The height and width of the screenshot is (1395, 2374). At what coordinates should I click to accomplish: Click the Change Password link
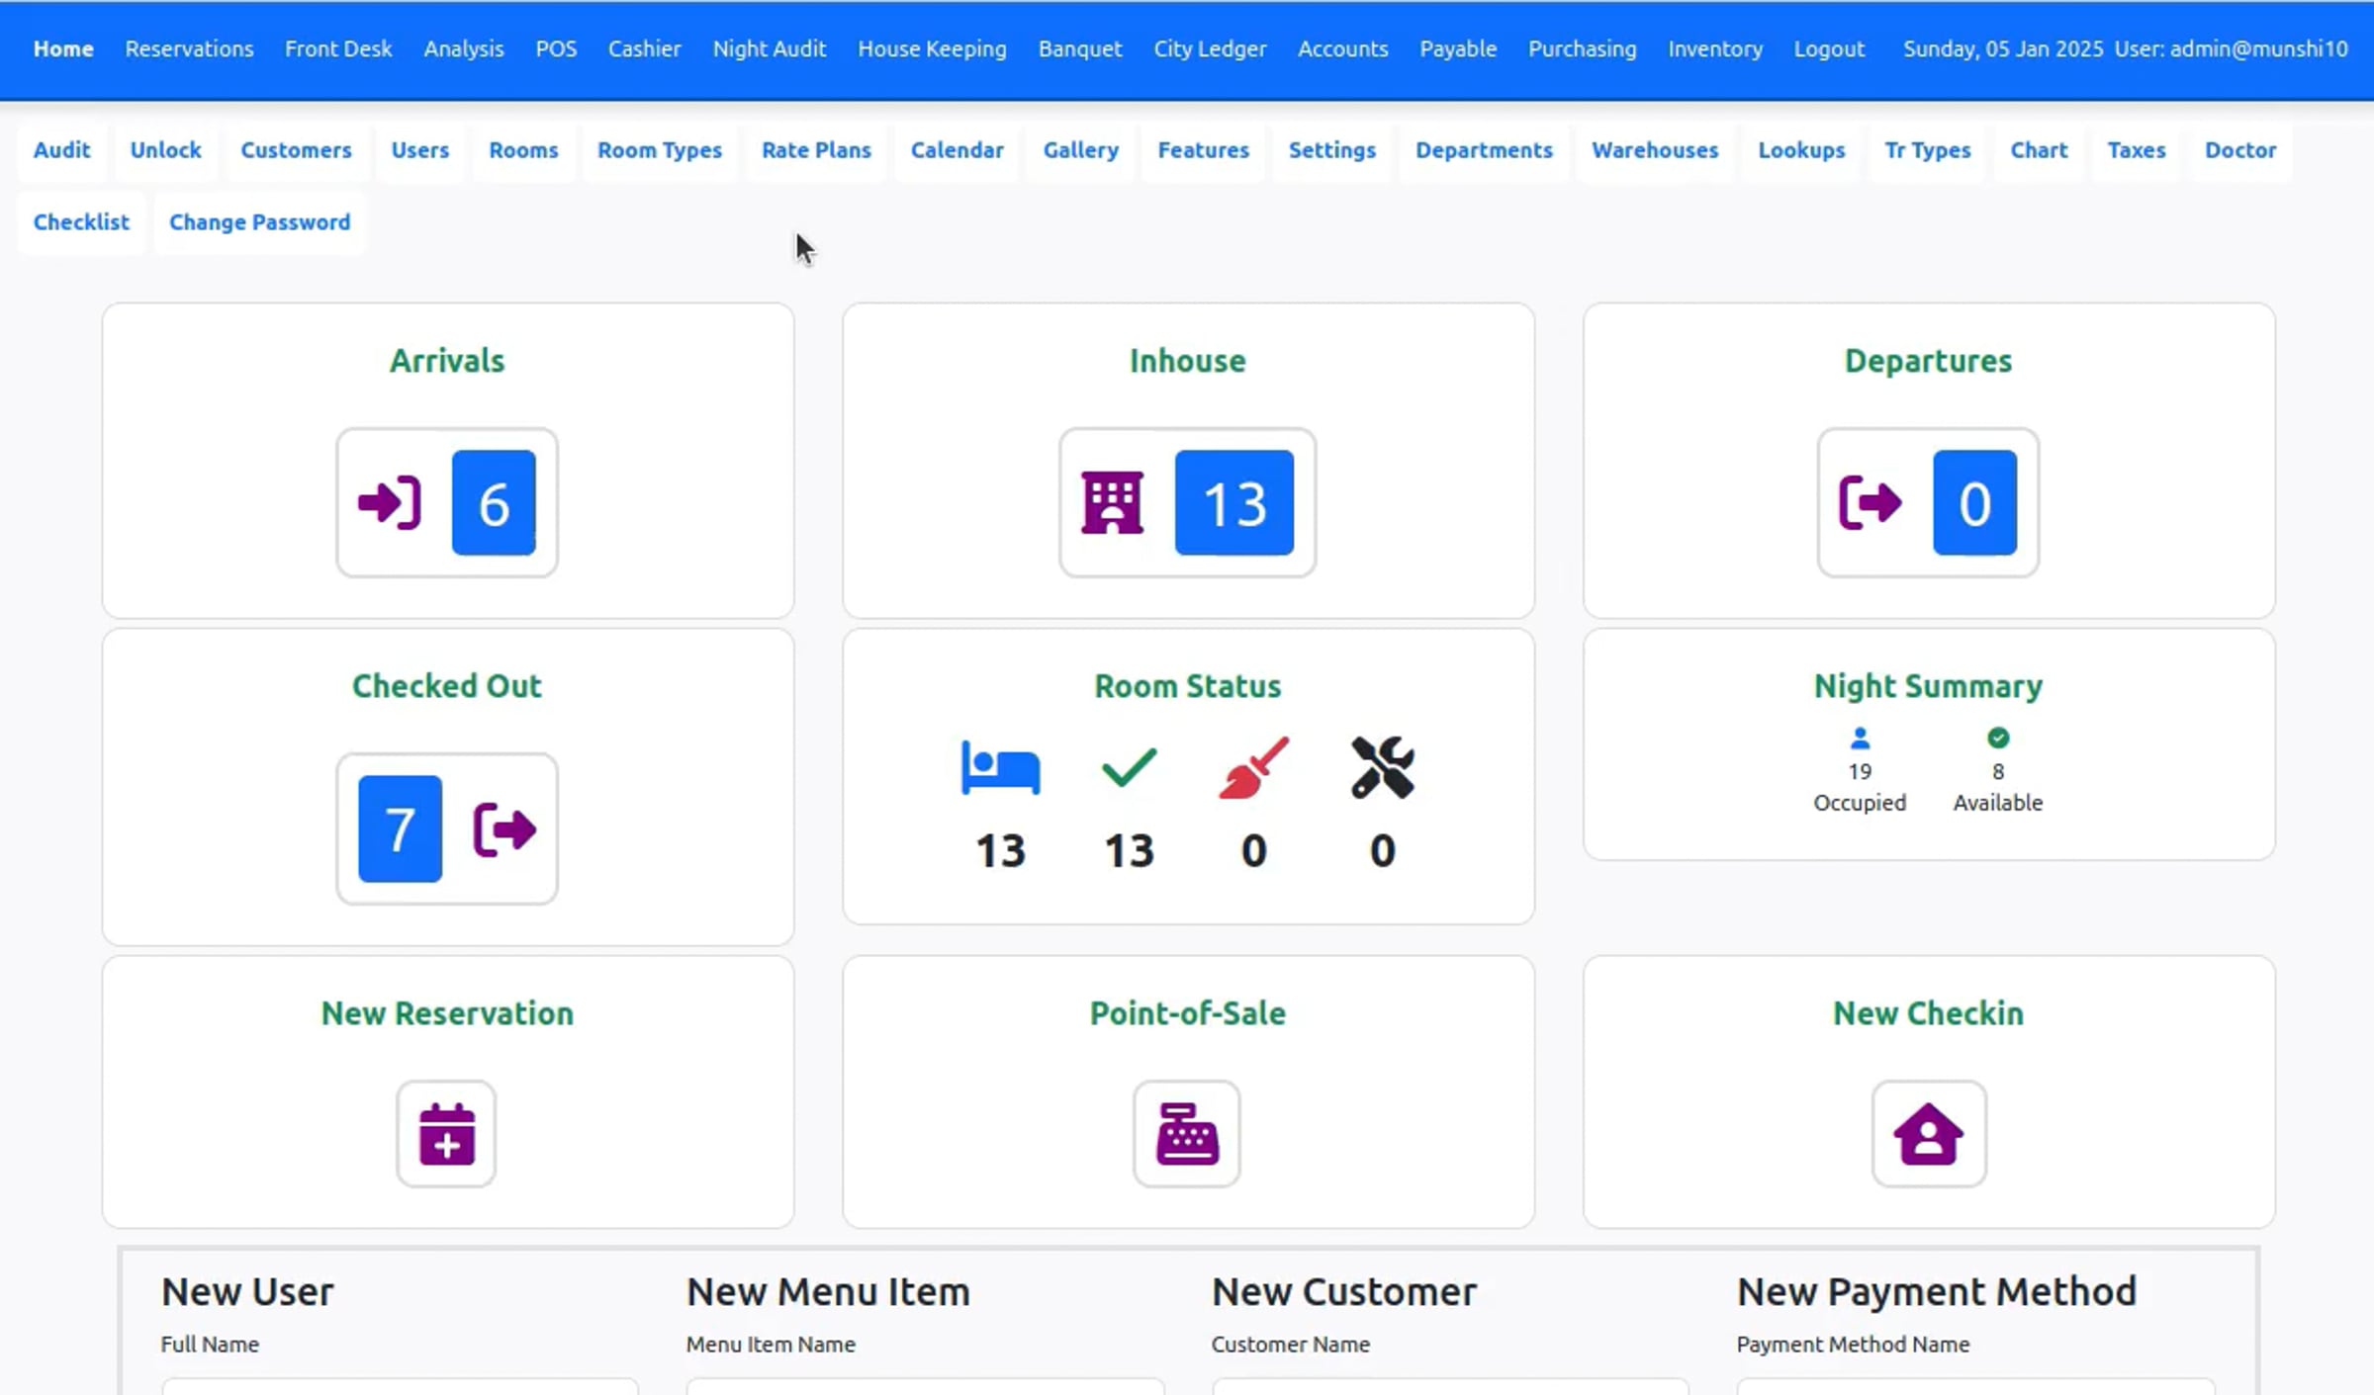(x=259, y=222)
